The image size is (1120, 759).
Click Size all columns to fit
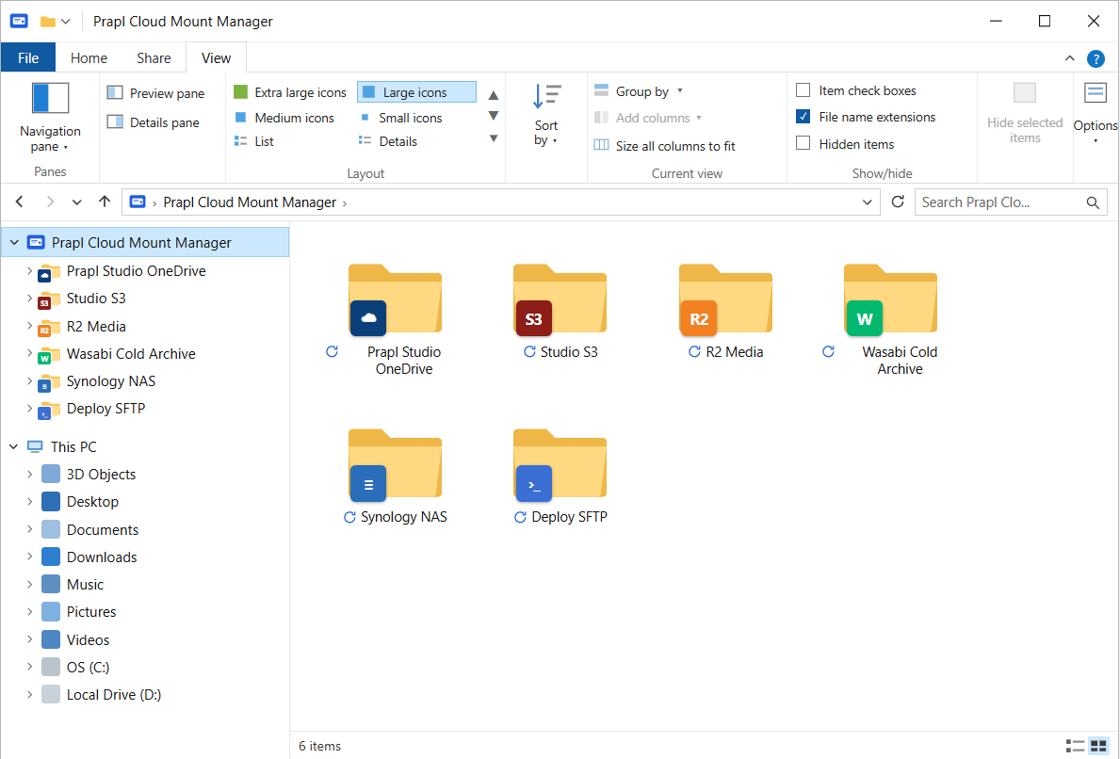664,146
